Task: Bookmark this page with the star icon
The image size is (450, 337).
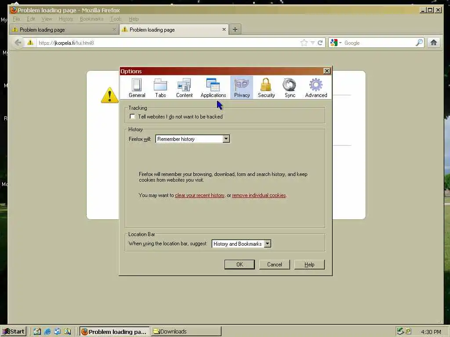Action: pyautogui.click(x=304, y=43)
